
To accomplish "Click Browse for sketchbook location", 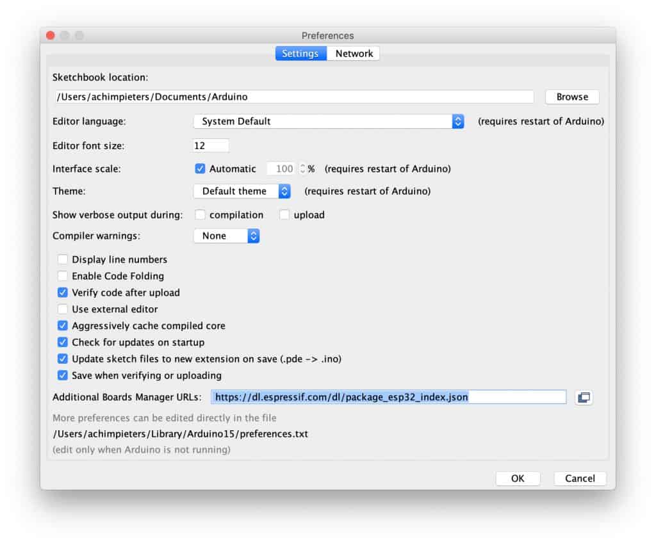I will (572, 97).
